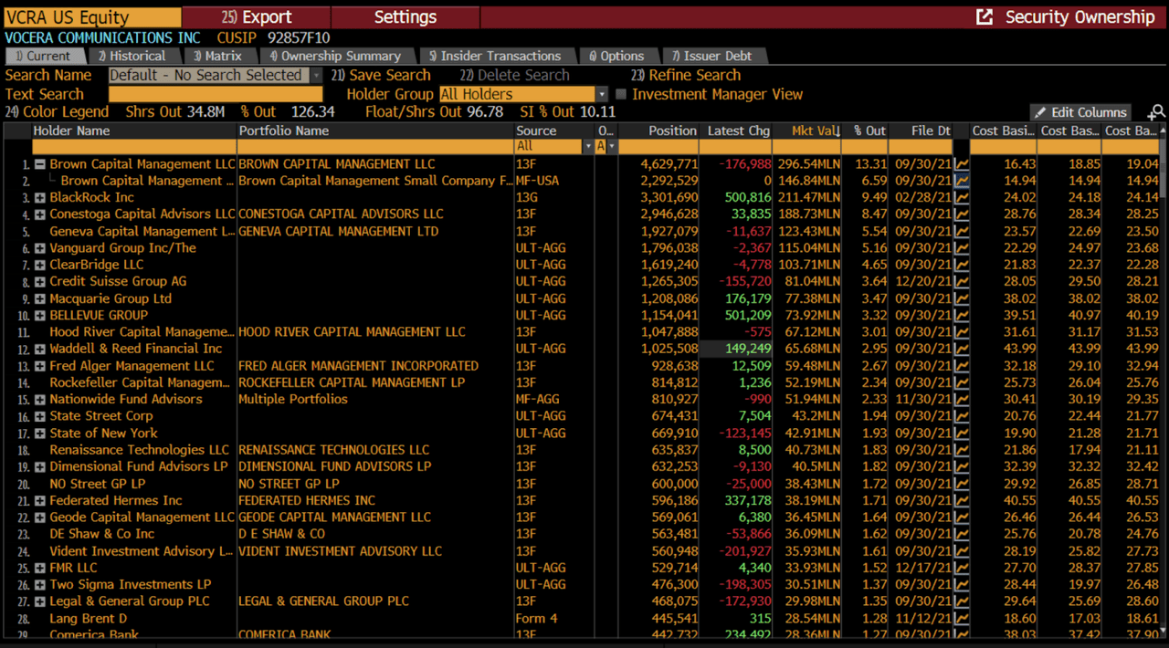Click the File Dt column header

pyautogui.click(x=921, y=131)
